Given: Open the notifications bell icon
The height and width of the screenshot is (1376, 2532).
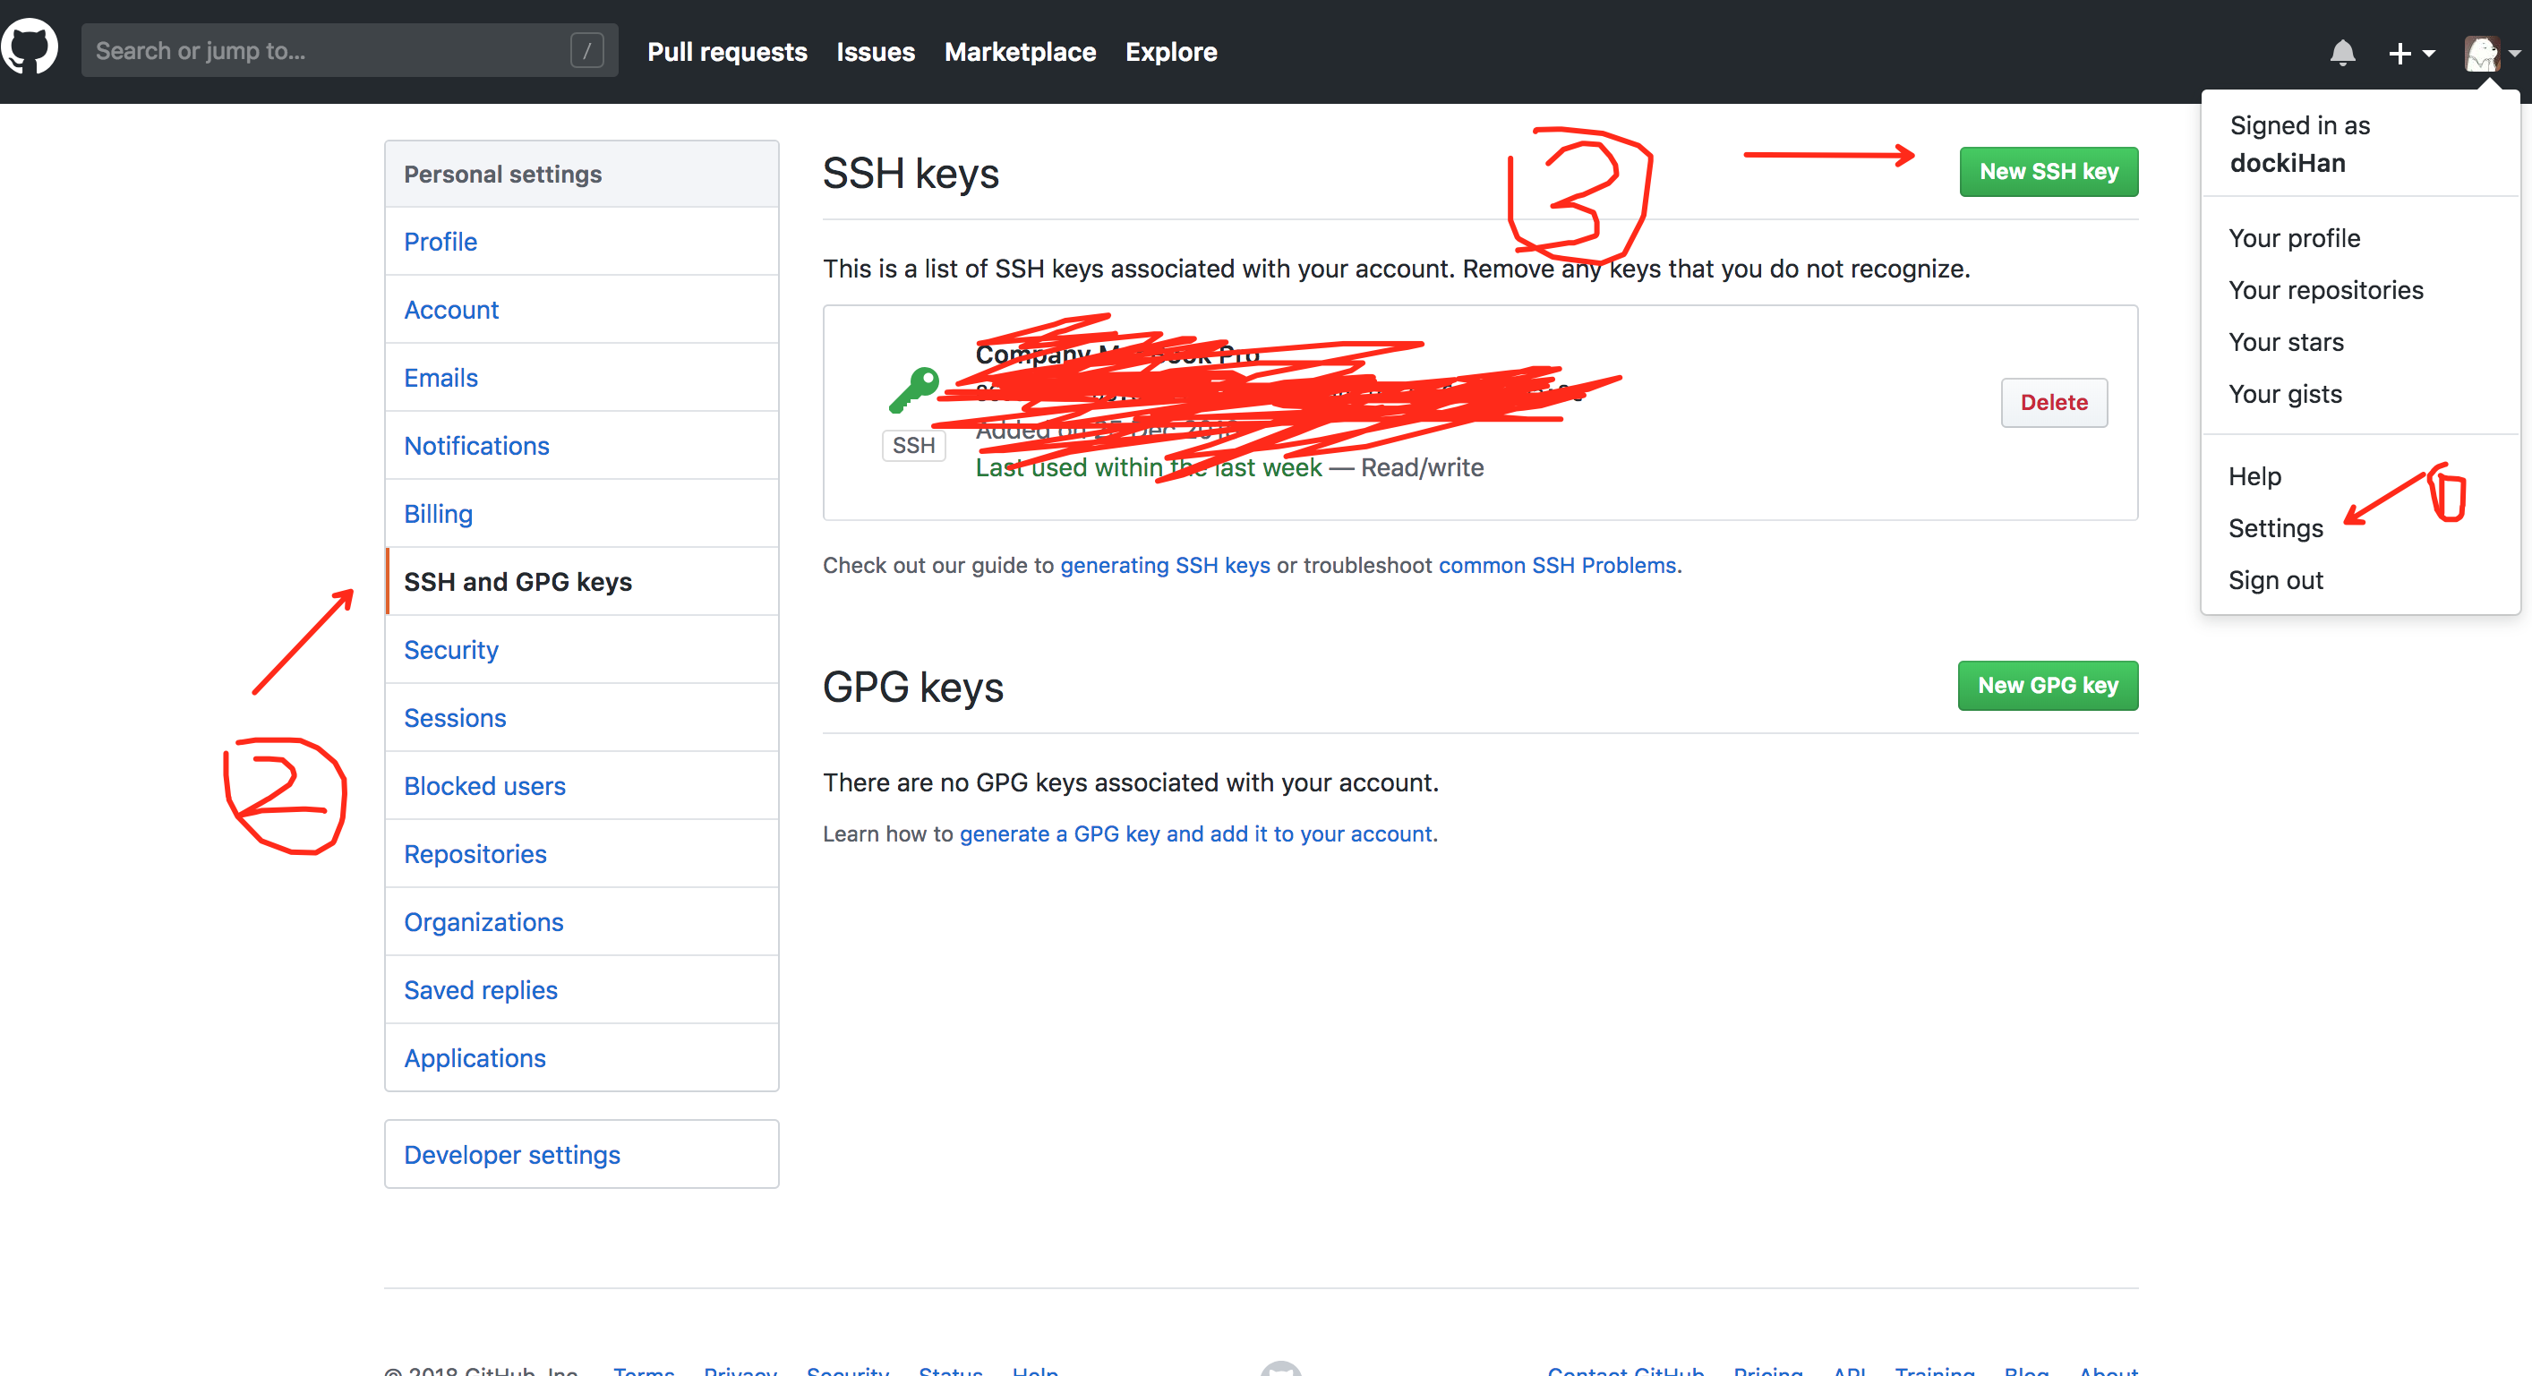Looking at the screenshot, I should (2342, 52).
